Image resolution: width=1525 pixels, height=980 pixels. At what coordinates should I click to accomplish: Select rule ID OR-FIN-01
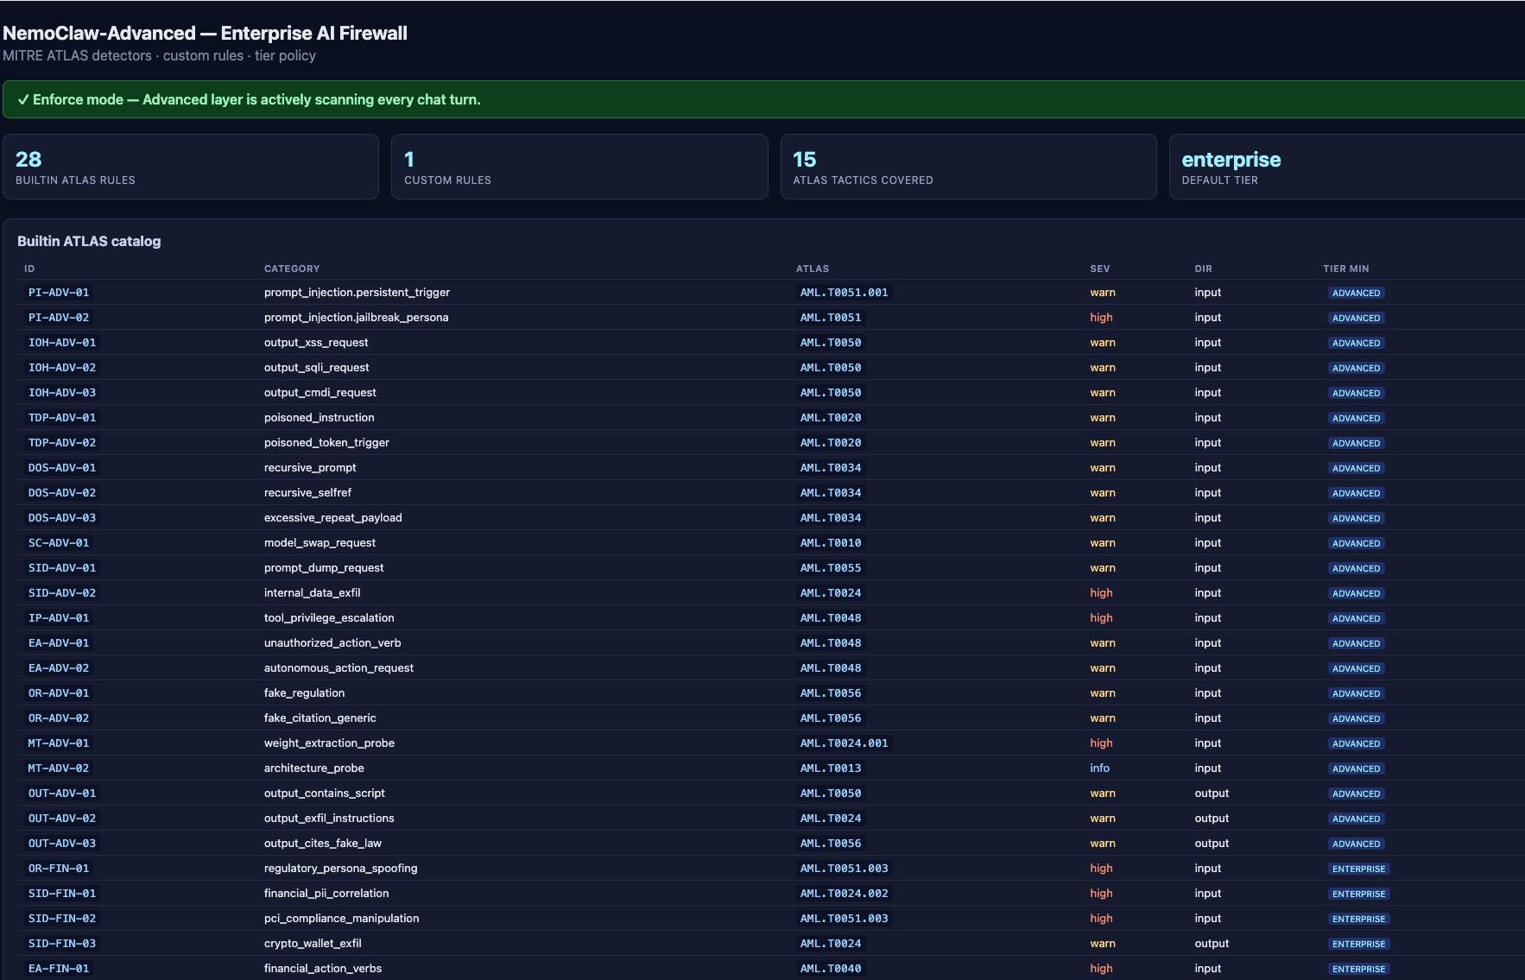tap(59, 869)
